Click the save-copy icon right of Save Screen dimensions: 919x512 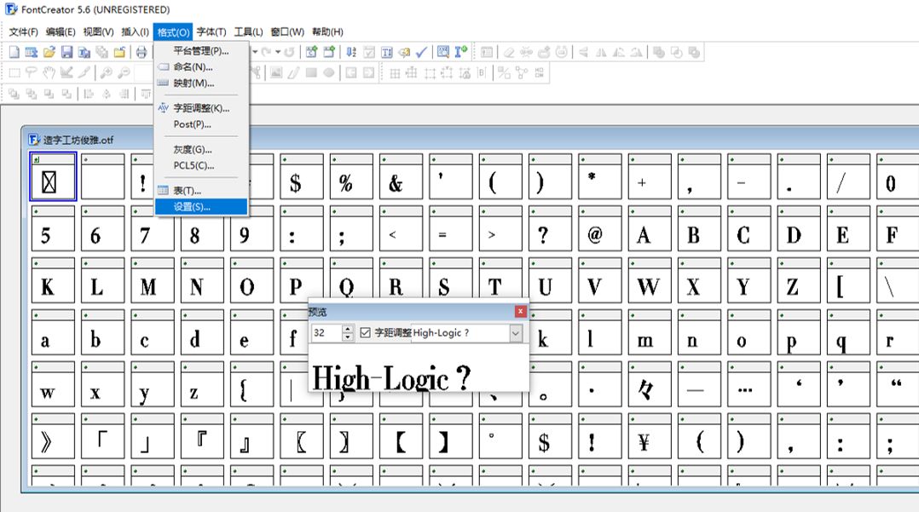point(84,52)
